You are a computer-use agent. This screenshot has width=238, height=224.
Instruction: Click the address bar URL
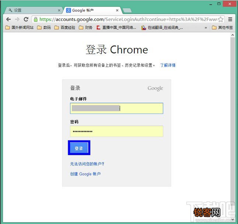coord(128,19)
